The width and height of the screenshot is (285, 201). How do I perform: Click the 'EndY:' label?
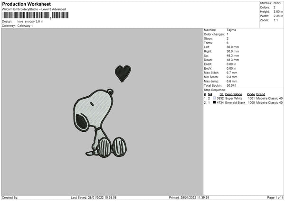[x=208, y=69]
